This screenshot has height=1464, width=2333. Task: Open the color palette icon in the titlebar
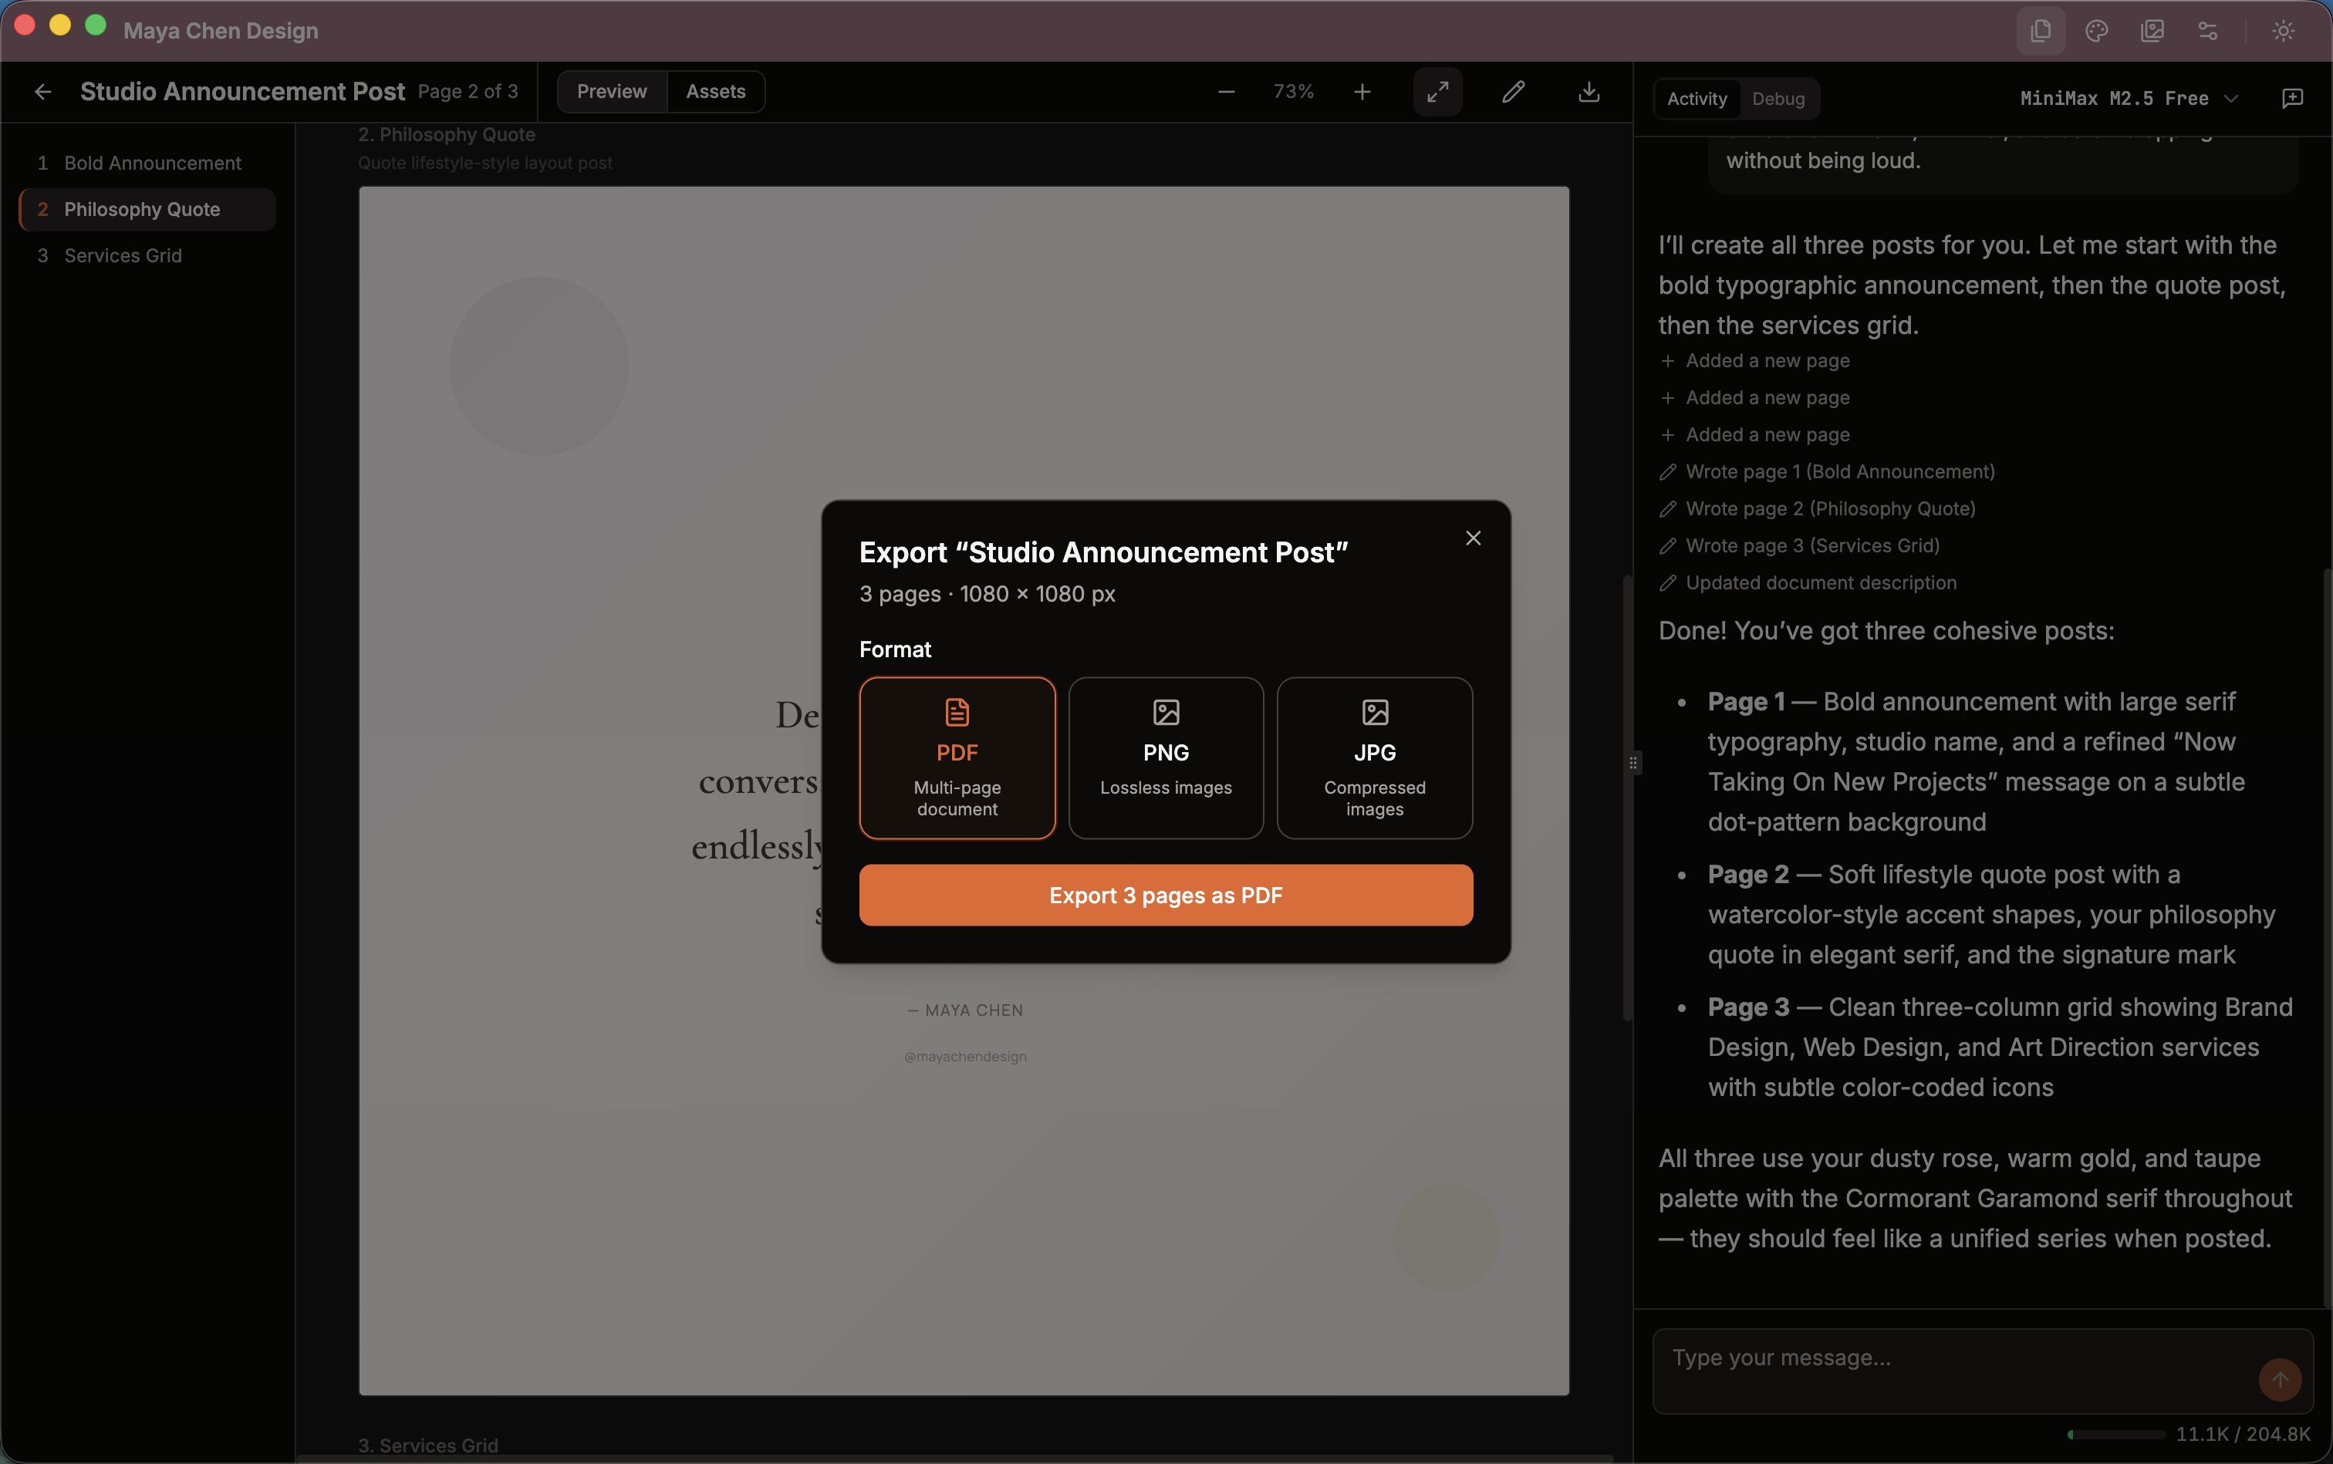[x=2095, y=30]
